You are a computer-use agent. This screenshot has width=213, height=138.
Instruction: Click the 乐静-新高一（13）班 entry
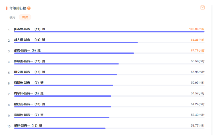tap(28, 126)
